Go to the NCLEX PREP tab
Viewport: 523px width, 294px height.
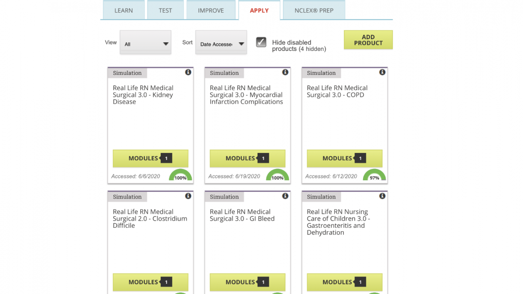pyautogui.click(x=314, y=10)
